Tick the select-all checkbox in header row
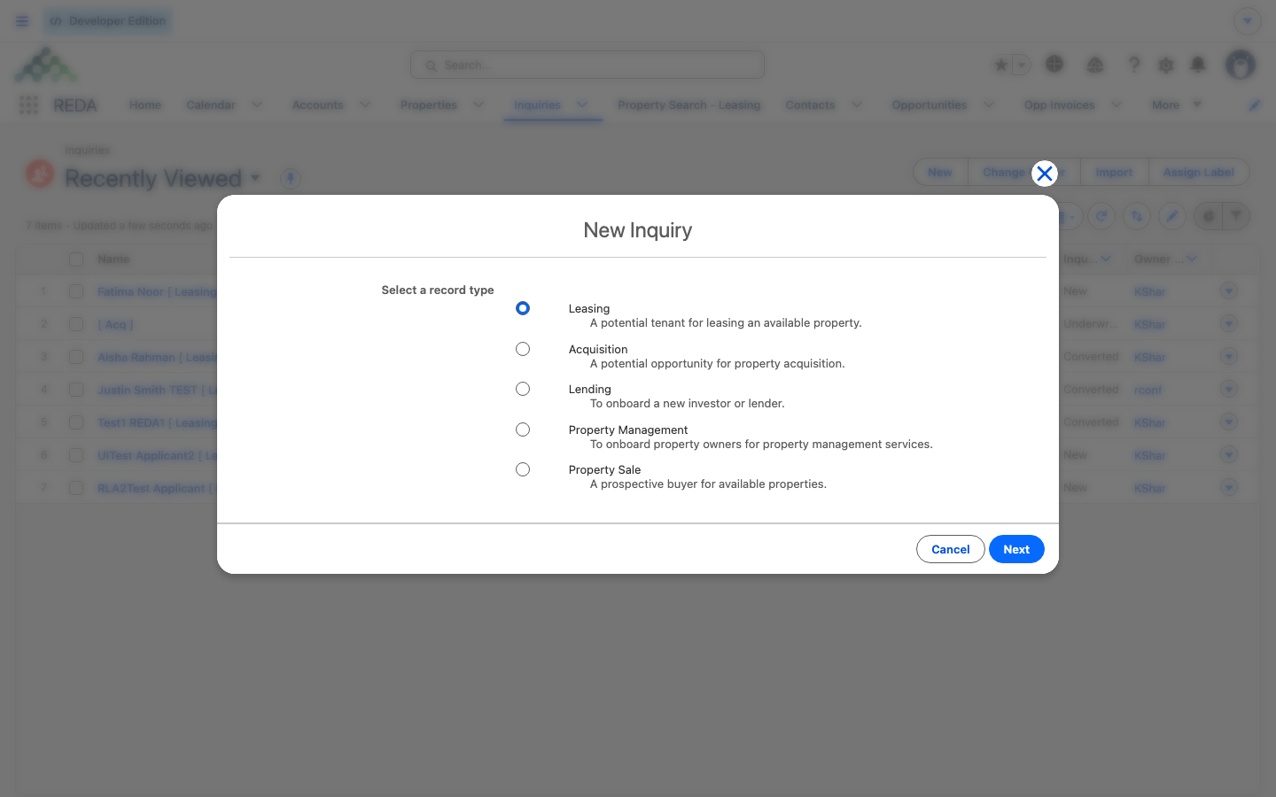1276x797 pixels. coord(76,259)
